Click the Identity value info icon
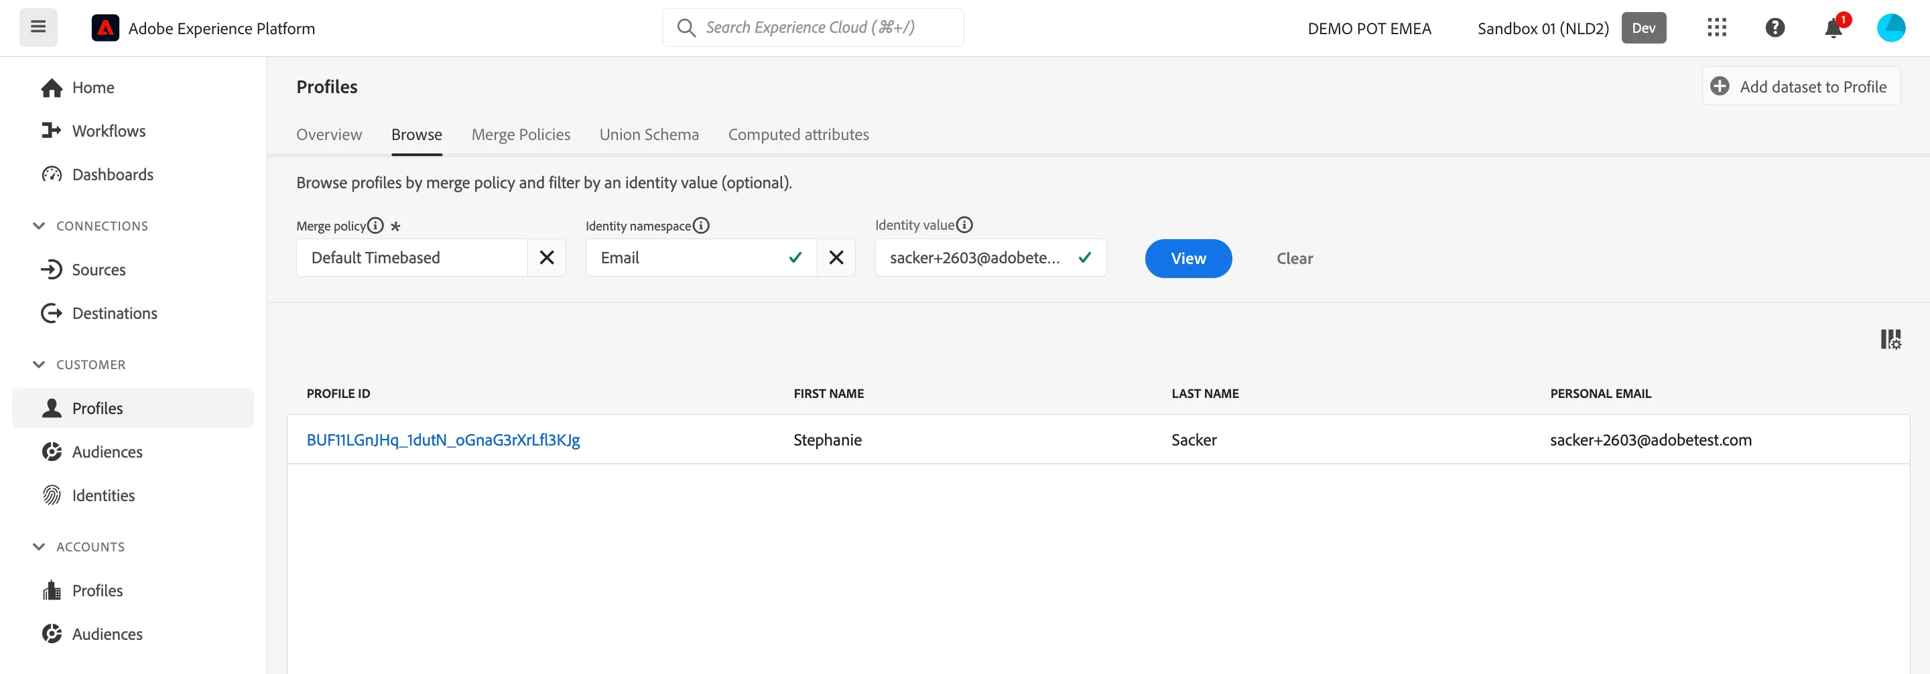The image size is (1930, 674). [x=964, y=224]
